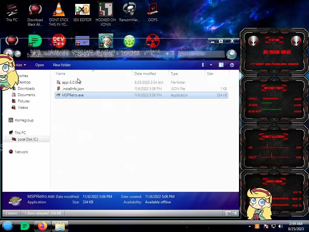Go forward in Explorer navigation

click(x=18, y=53)
